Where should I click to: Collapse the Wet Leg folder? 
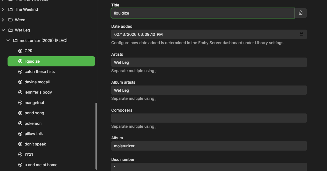[3, 30]
